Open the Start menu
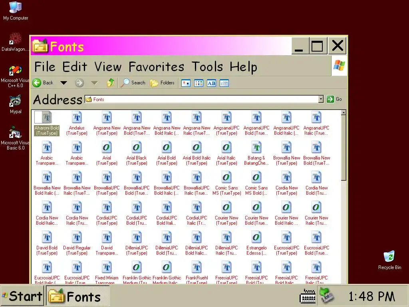The image size is (409, 307). (22, 296)
